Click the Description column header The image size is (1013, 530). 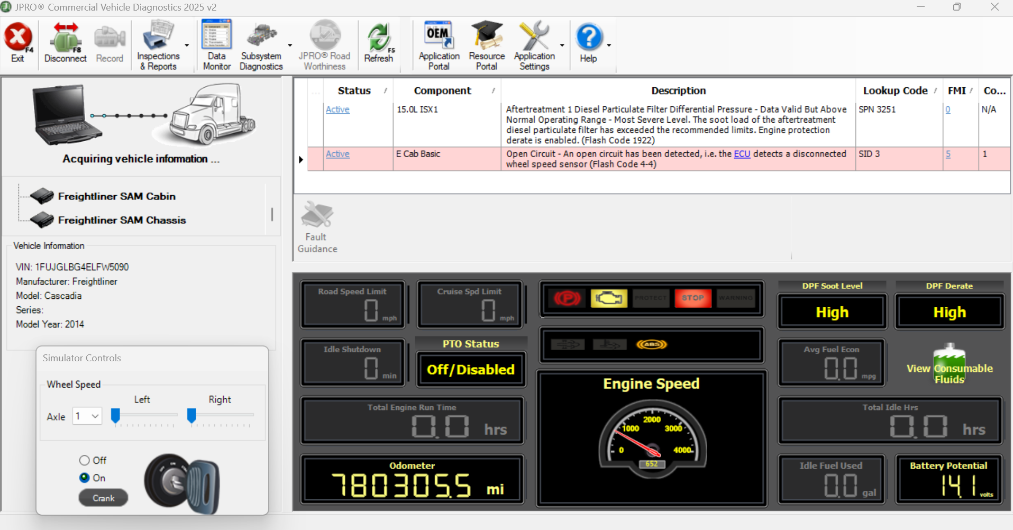(x=678, y=90)
